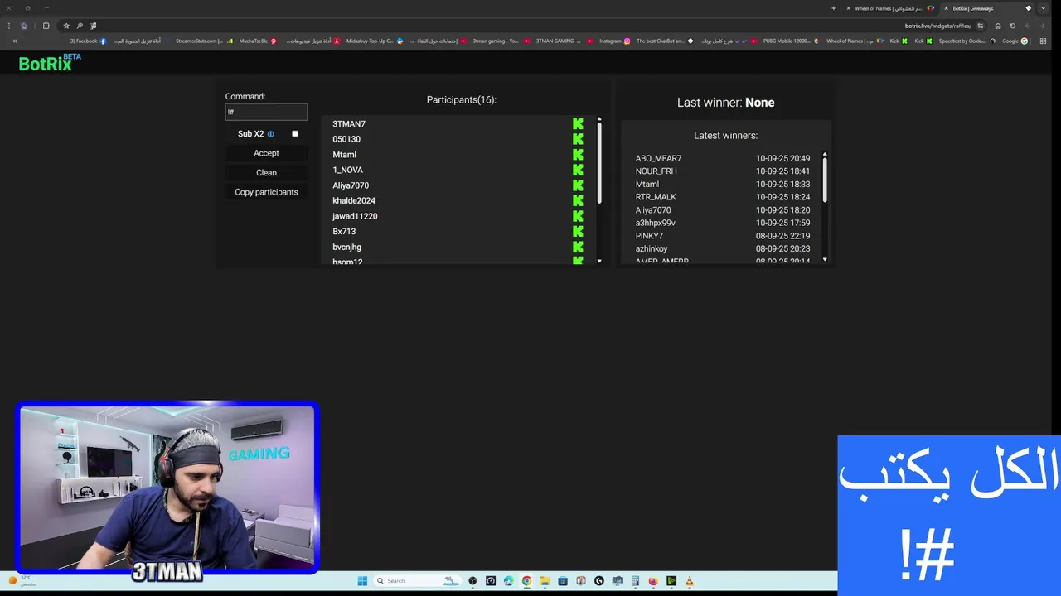Click the Participants(16) heading
The height and width of the screenshot is (596, 1061).
[x=461, y=100]
